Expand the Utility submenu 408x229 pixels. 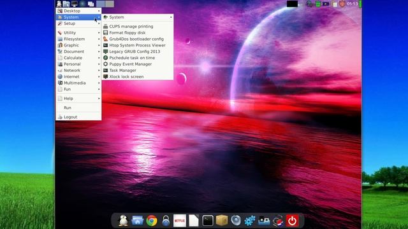click(78, 32)
